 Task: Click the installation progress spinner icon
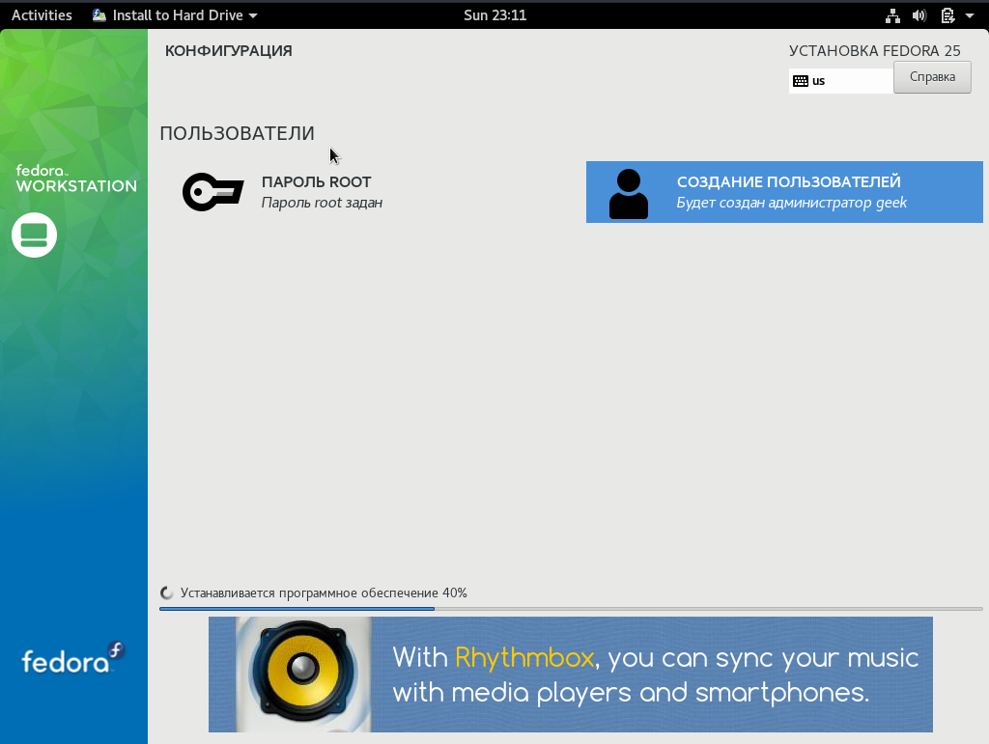167,593
